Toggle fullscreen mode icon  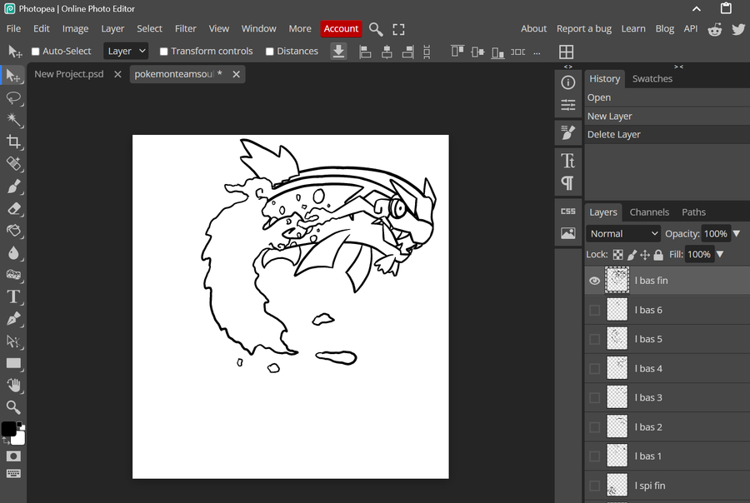click(398, 29)
